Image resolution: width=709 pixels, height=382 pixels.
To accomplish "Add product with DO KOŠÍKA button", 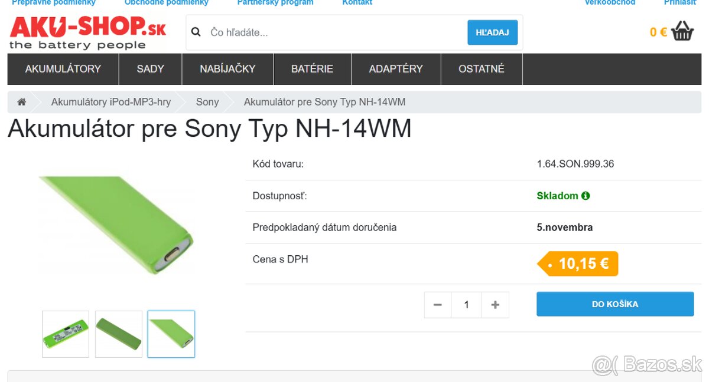I will click(x=614, y=304).
